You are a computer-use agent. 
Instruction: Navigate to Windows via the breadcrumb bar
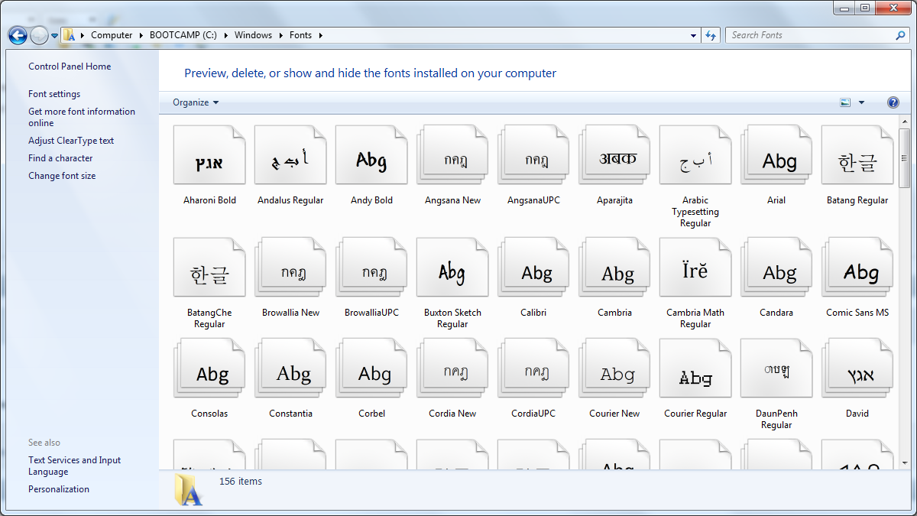(253, 34)
